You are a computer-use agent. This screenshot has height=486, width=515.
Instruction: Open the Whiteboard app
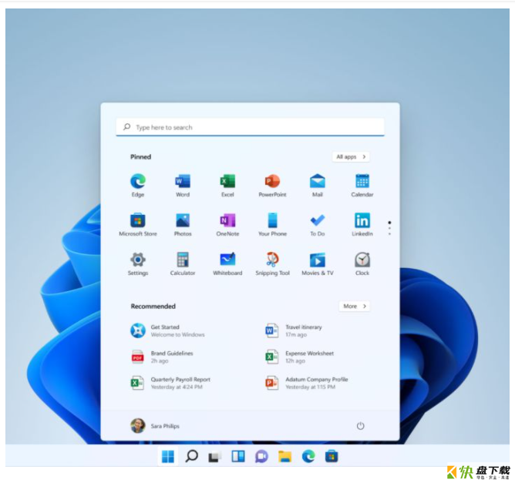pos(227,264)
